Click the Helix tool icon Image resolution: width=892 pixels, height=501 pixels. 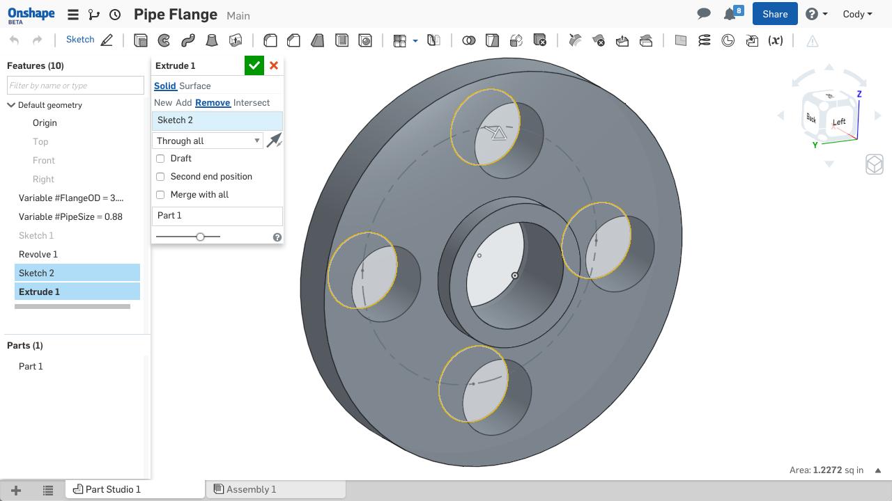pos(705,40)
